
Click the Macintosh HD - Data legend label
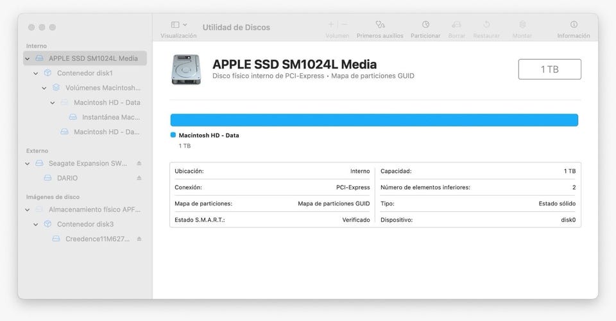point(209,135)
